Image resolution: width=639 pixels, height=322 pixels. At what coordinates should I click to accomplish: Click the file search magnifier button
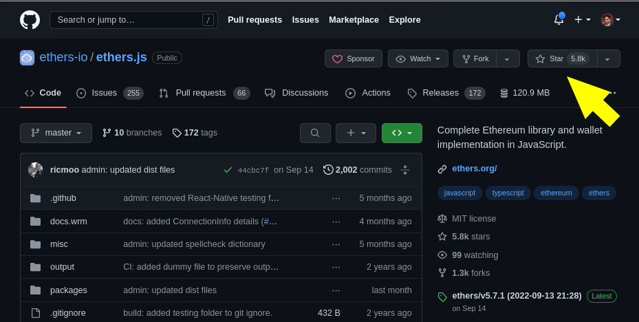[315, 133]
